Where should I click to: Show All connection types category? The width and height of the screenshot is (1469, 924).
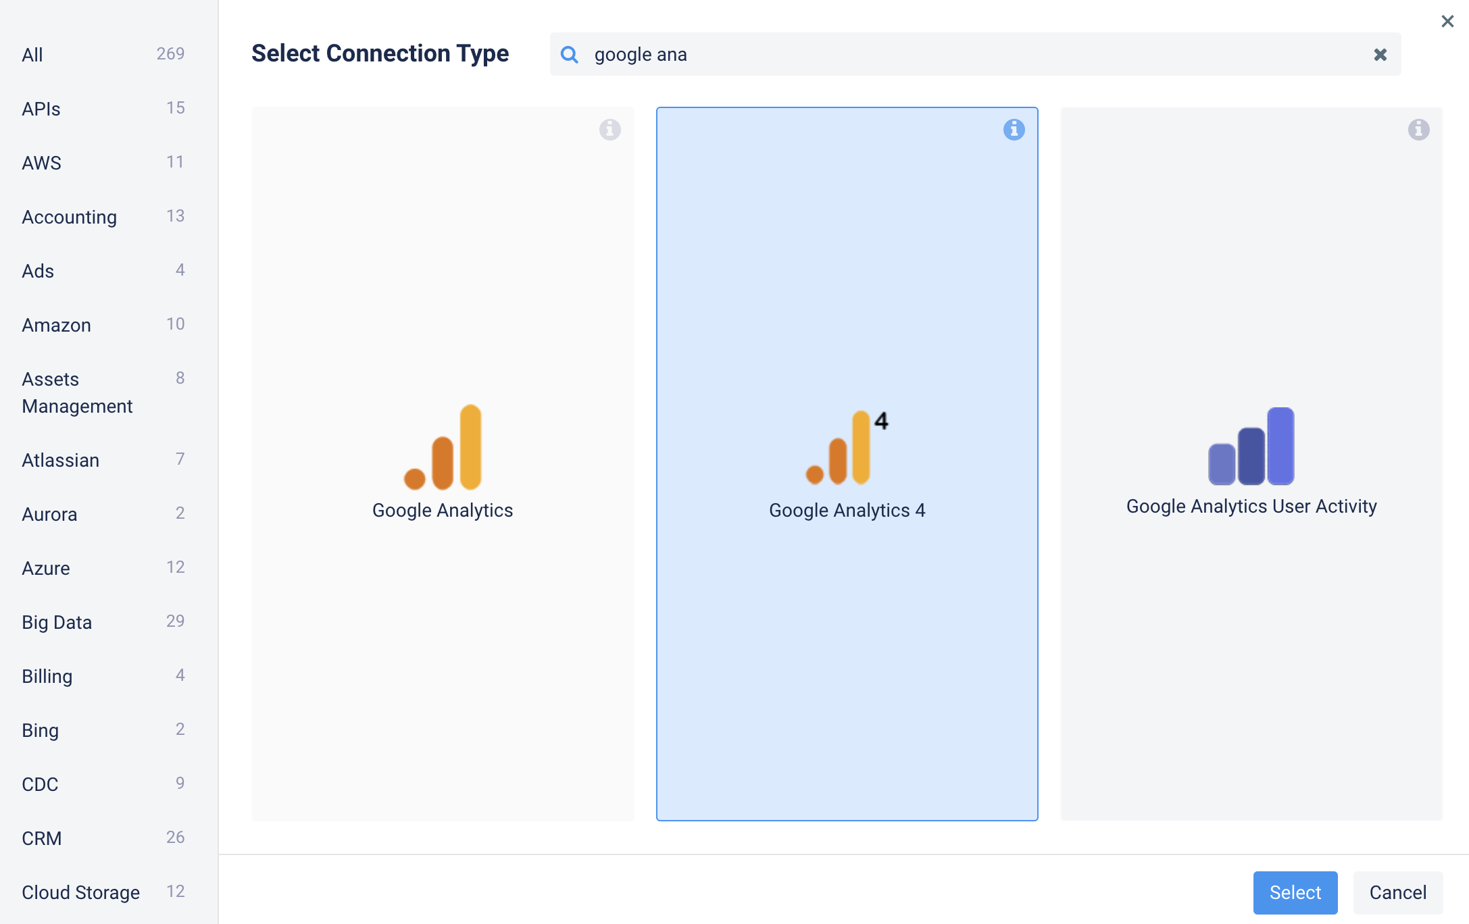tap(103, 55)
